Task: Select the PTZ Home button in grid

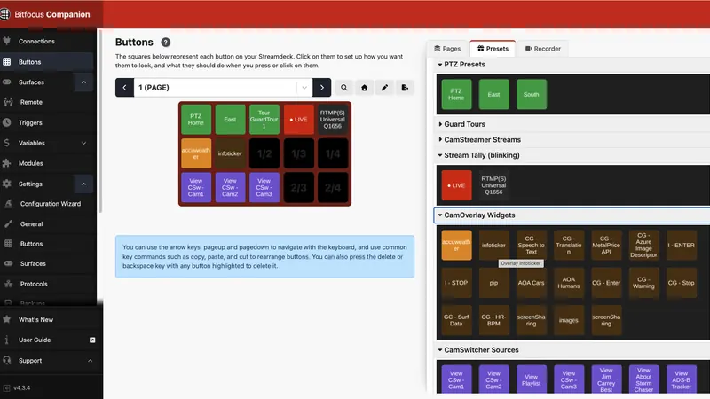Action: 196,120
